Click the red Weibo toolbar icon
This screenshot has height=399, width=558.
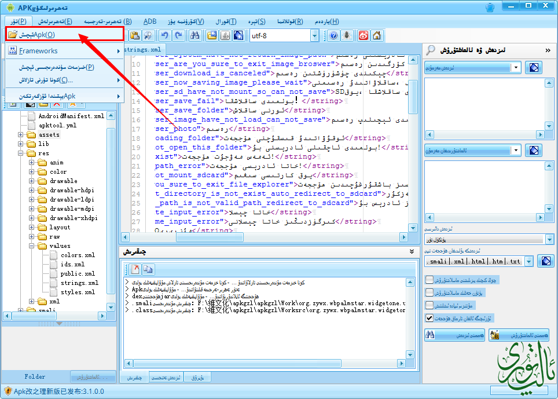coord(363,35)
